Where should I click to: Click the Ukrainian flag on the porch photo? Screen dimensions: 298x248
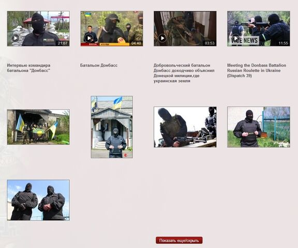117,103
